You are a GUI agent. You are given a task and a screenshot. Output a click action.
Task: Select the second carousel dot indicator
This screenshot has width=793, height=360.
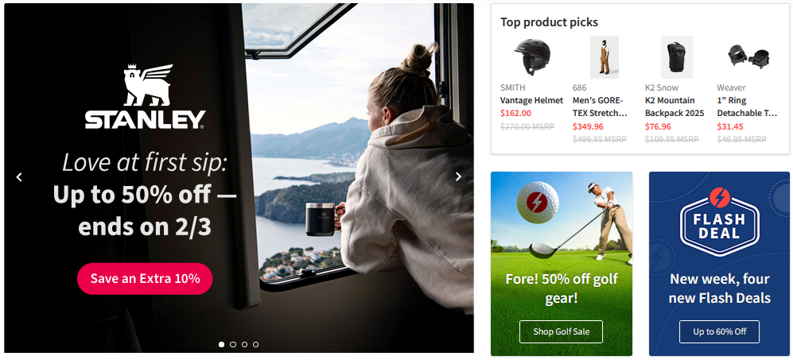click(232, 344)
